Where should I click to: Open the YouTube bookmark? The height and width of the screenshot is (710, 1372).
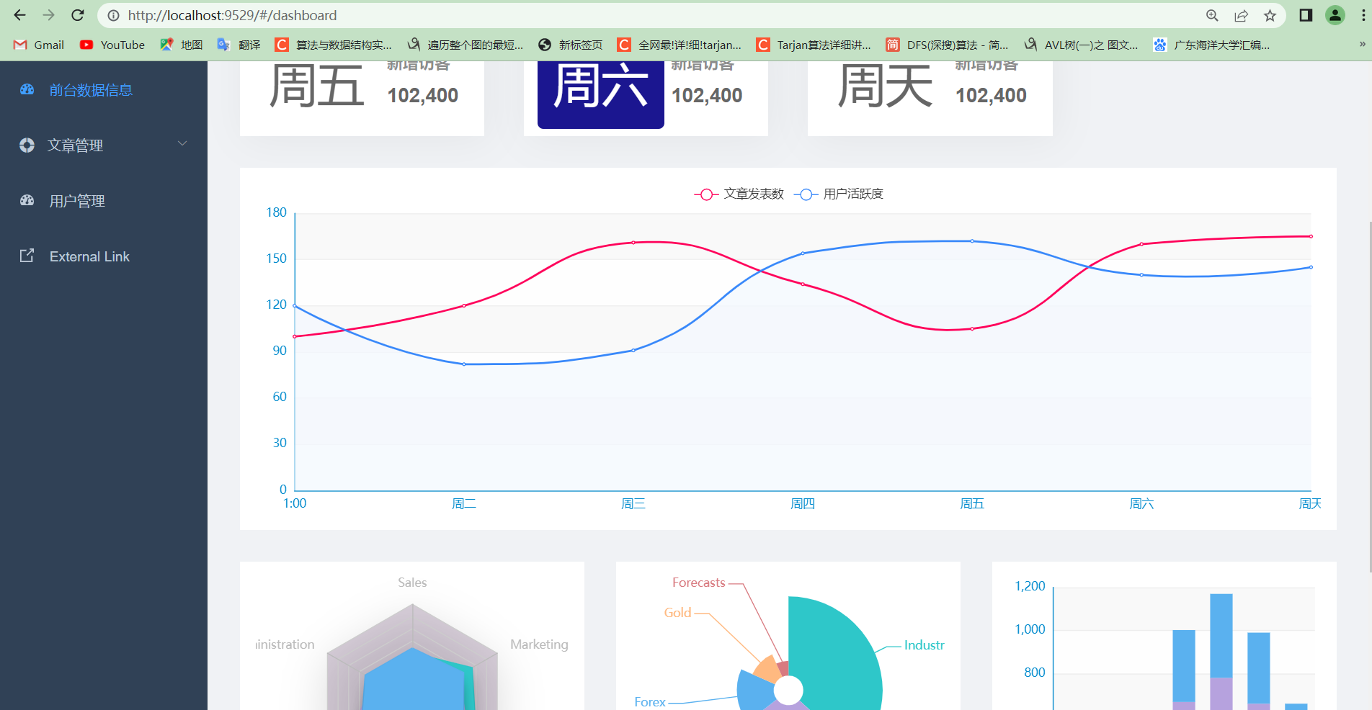pos(112,45)
